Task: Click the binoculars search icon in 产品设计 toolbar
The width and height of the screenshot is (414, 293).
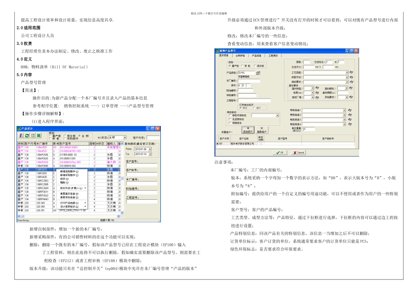Action: pos(21,136)
